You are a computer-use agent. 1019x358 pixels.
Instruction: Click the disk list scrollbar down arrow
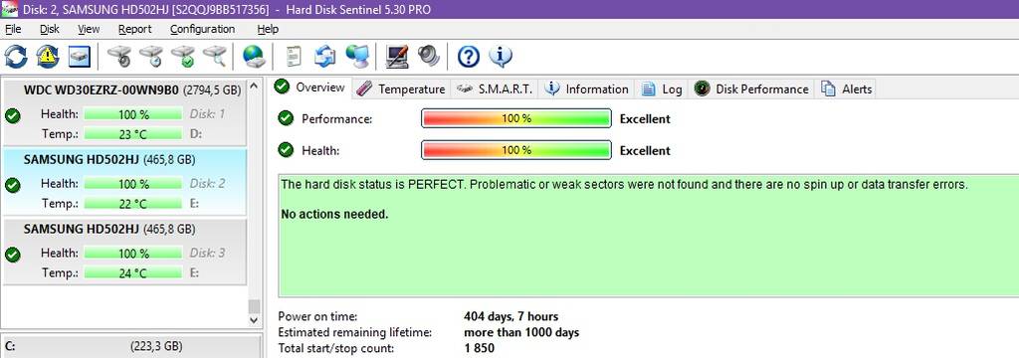point(254,319)
